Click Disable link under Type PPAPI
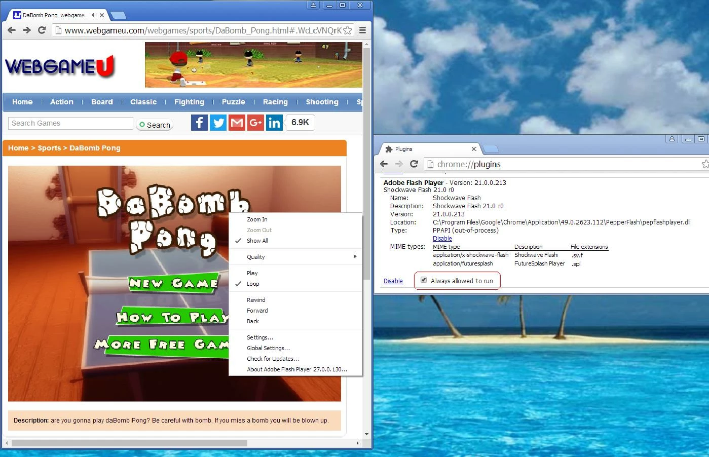Viewport: 709px width, 457px height. tap(442, 239)
